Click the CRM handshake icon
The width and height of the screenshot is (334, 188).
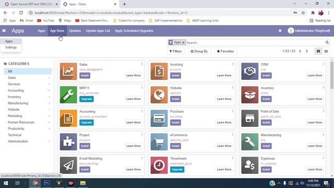249,71
